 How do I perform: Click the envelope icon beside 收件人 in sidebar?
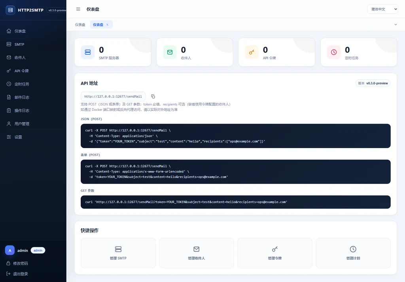click(9, 57)
